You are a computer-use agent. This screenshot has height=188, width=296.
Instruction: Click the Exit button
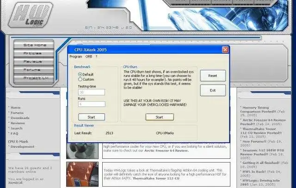[213, 90]
